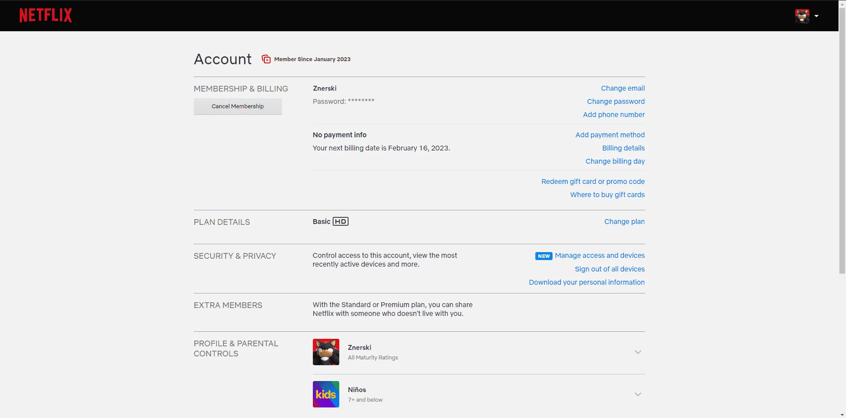Open the Change password link

(x=616, y=101)
